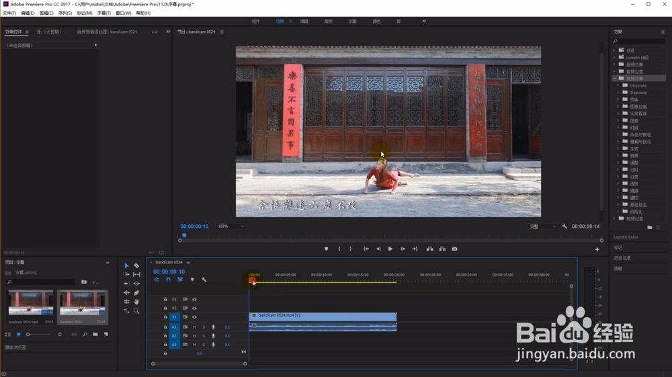Select the Zoom magnifier tool
This screenshot has height=377, width=672.
tap(136, 311)
